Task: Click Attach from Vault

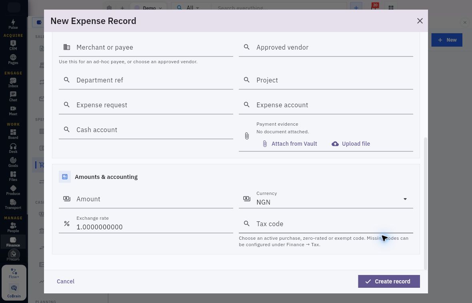Action: (290, 144)
